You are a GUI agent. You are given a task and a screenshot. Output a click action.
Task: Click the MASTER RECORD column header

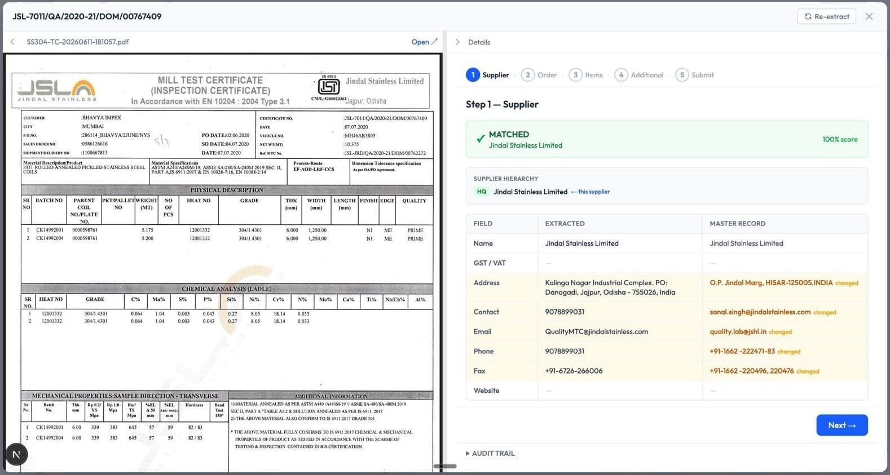(737, 224)
